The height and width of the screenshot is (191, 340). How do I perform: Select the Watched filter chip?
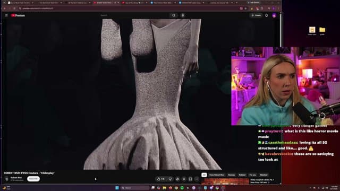pos(263,175)
